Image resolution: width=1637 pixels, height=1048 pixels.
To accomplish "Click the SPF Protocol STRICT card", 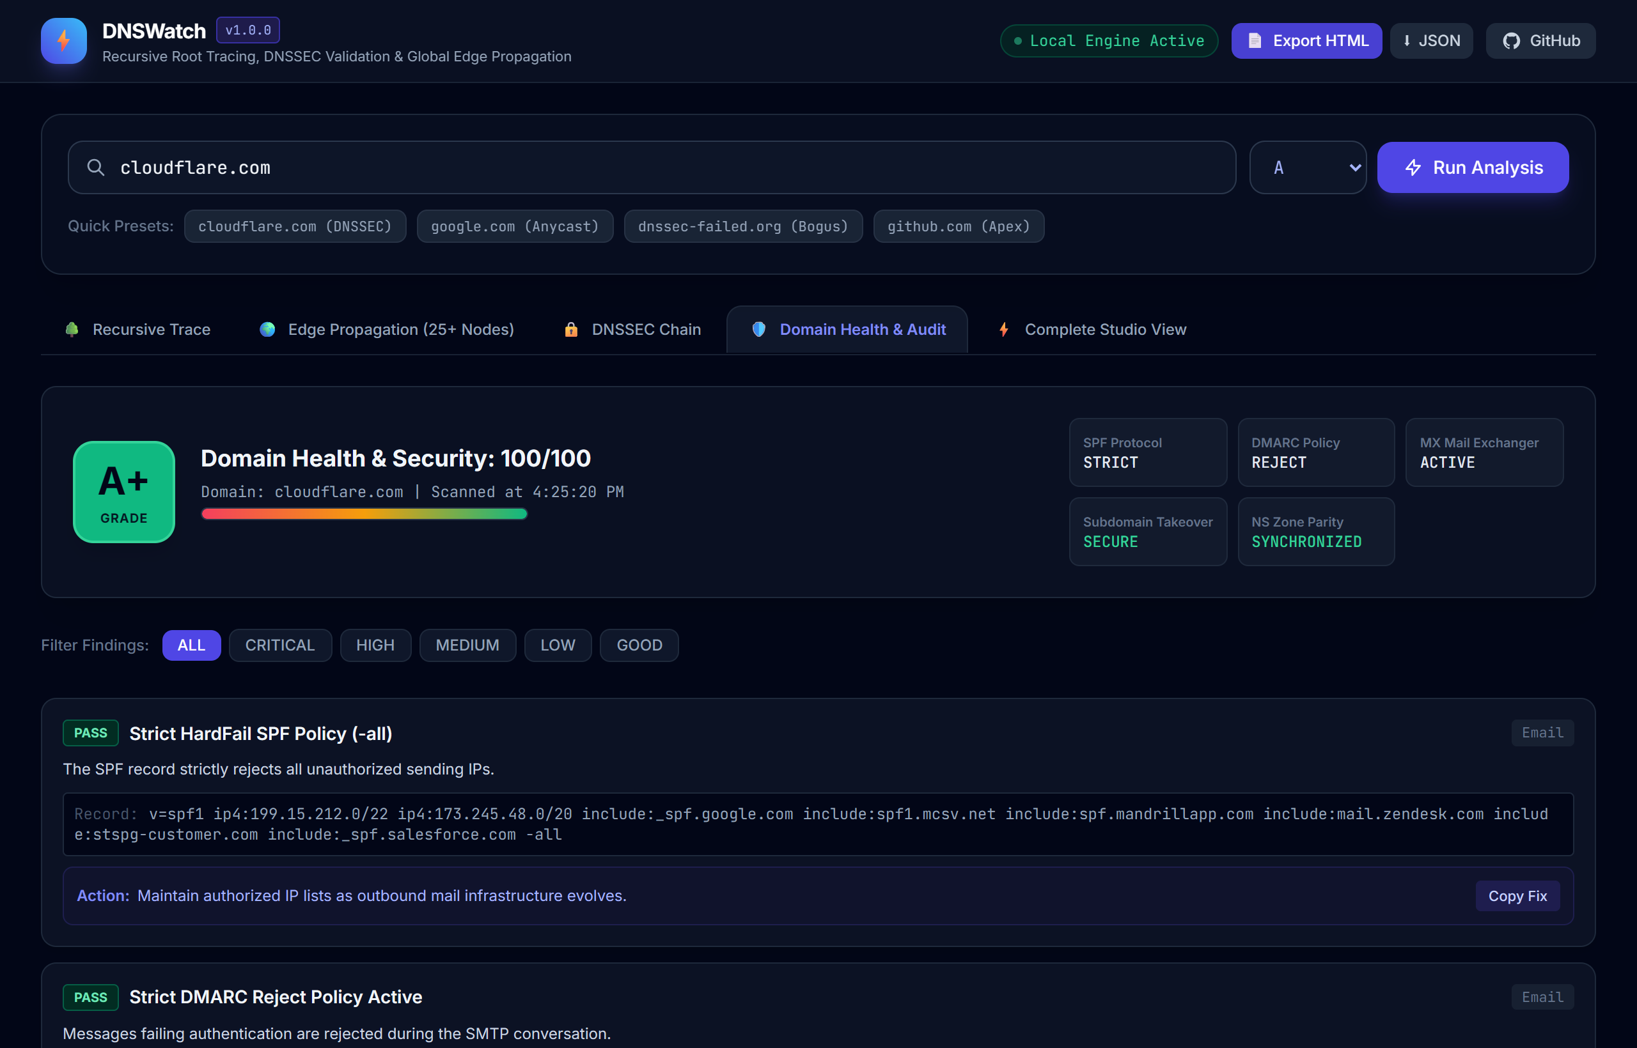I will coord(1148,452).
